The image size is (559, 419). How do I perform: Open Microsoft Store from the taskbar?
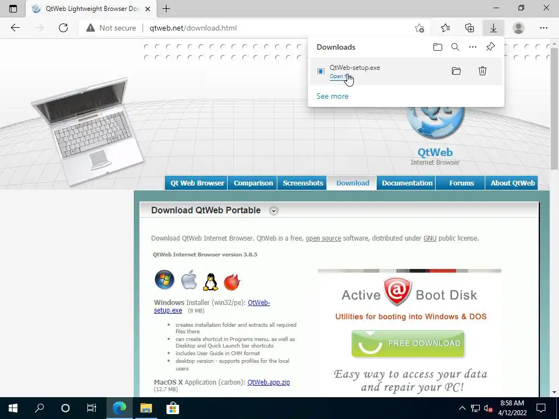click(173, 408)
